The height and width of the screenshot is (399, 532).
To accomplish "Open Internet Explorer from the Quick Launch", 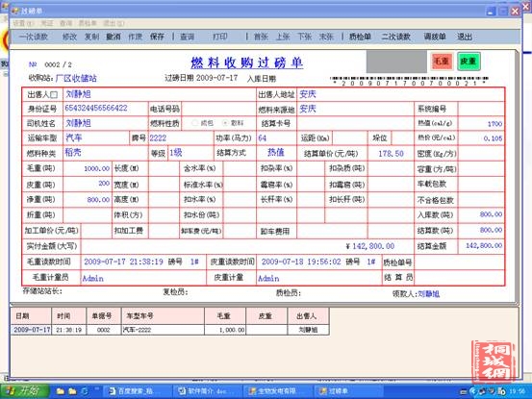I will click(x=84, y=391).
